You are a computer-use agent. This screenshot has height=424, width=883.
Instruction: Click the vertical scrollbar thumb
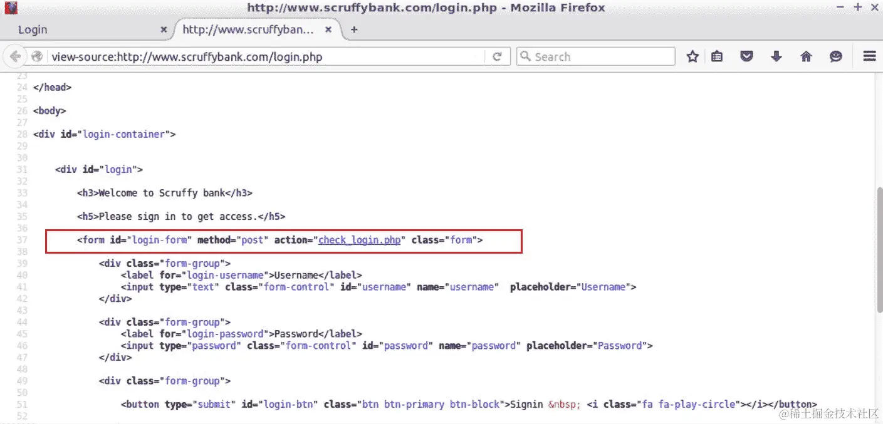coord(879,249)
